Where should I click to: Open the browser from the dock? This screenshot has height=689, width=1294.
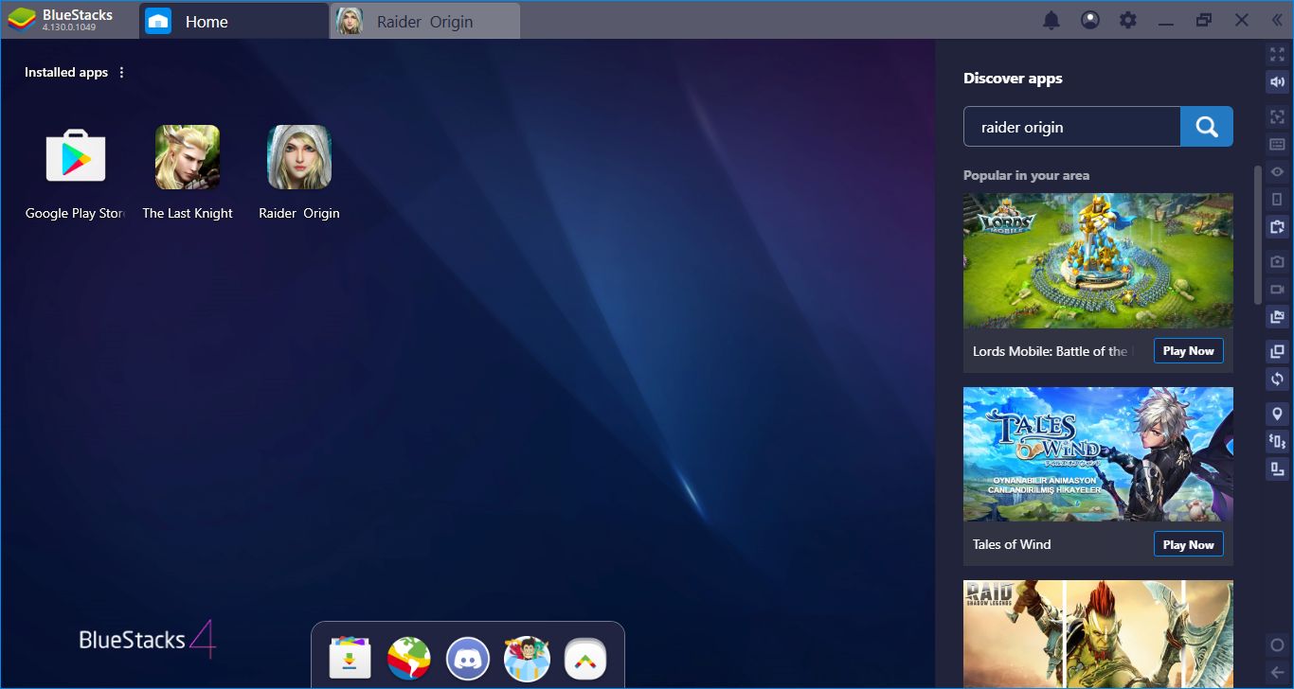407,658
